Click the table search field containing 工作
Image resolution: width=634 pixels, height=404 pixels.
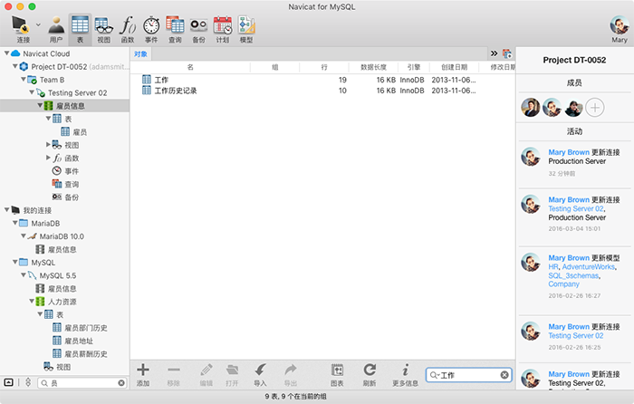pyautogui.click(x=468, y=375)
